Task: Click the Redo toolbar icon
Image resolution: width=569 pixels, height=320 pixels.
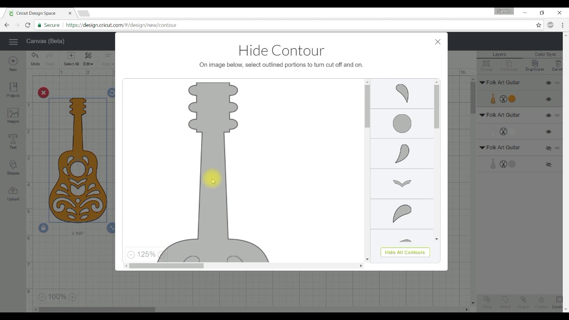Action: tap(50, 59)
